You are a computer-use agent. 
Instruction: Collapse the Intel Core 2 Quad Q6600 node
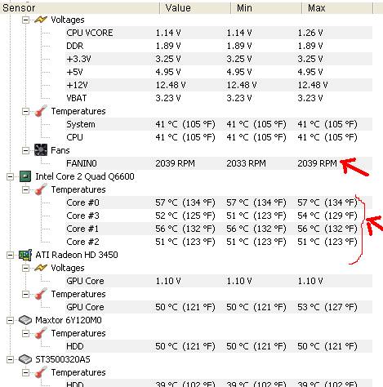(x=10, y=176)
